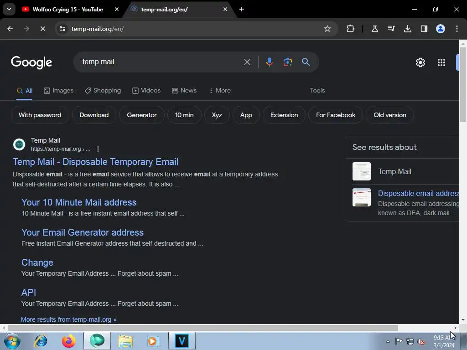Click the Temp Mail site favicon
This screenshot has height=350, width=467.
(x=19, y=144)
